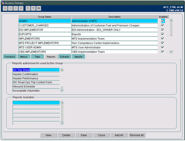Open enter-query mode with the ?.. button
Viewport: 185px width, 141px height.
point(28,8)
